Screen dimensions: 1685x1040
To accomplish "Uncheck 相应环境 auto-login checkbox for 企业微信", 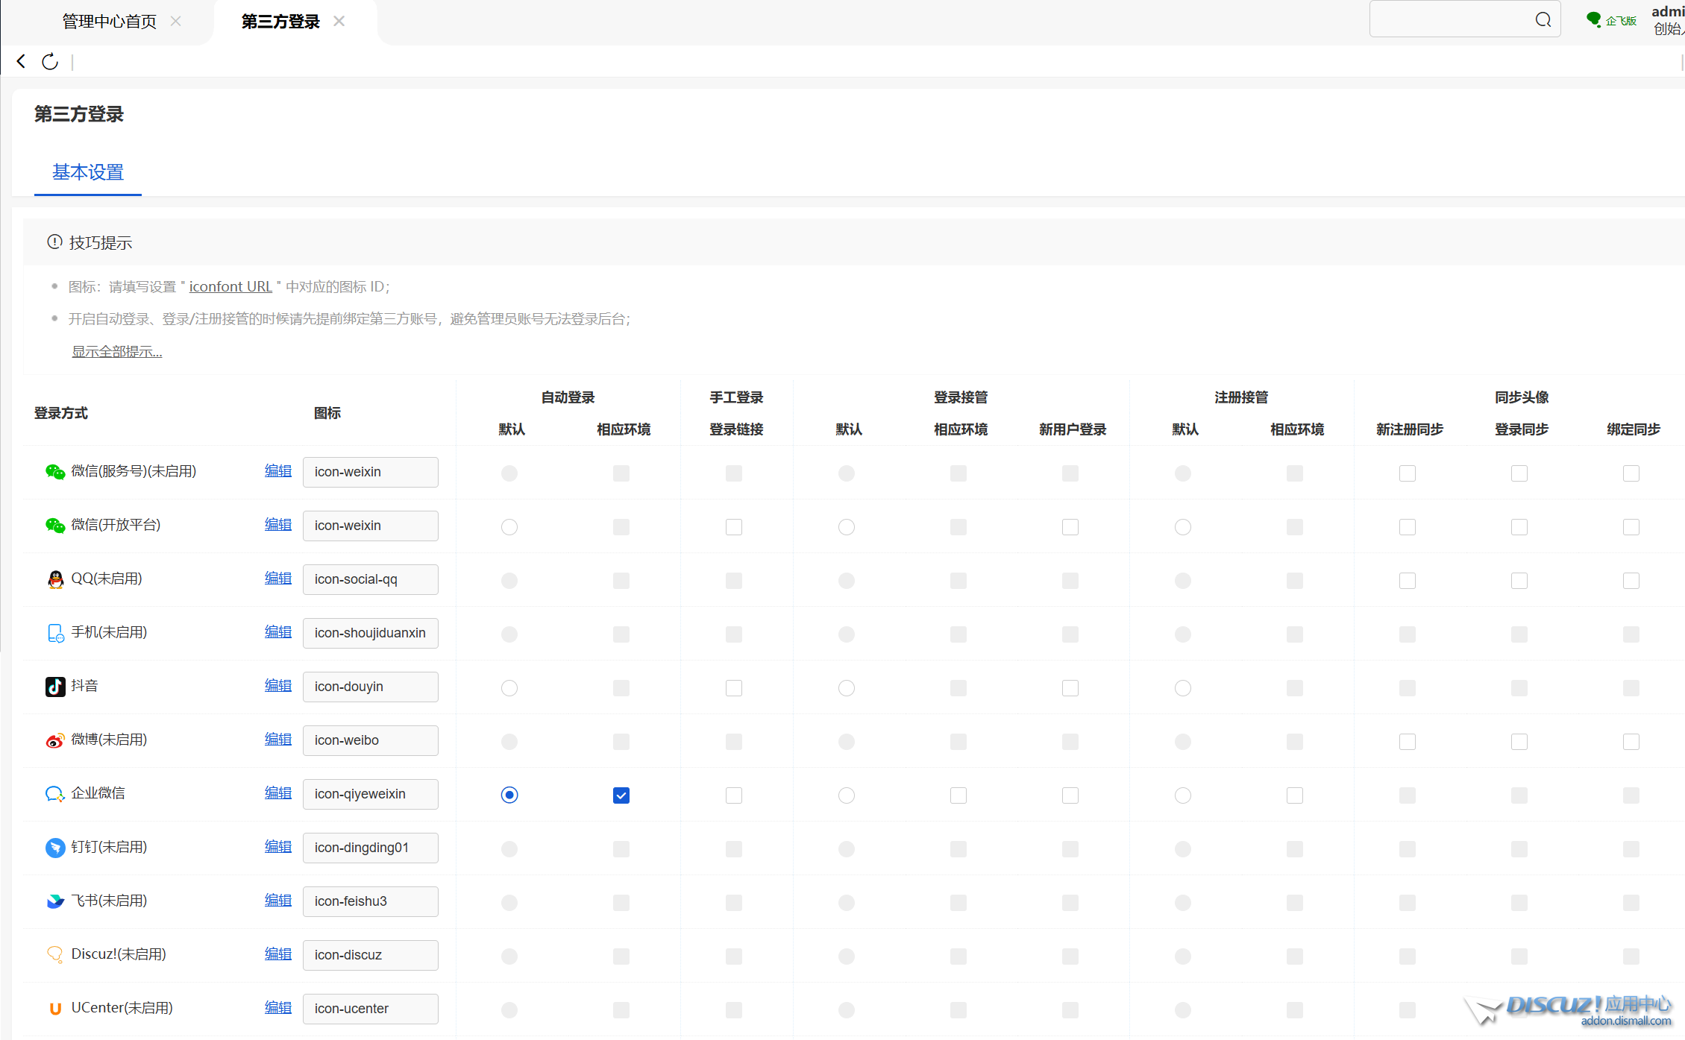I will [621, 795].
